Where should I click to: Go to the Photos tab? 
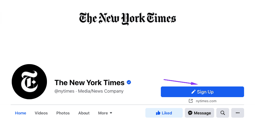click(x=63, y=113)
